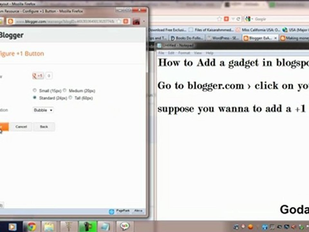Open the Miss California USA bookmark
Image resolution: width=309 pixels, height=232 pixels.
point(258,30)
